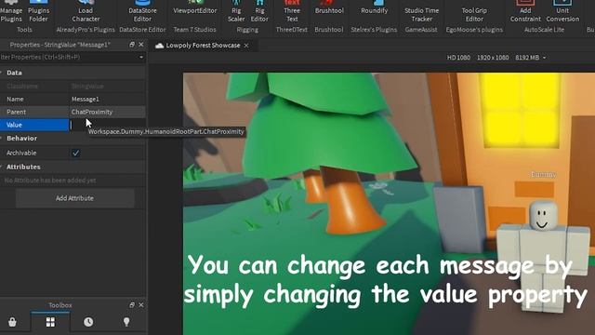
Task: Click the Add Attribute button
Action: point(74,198)
